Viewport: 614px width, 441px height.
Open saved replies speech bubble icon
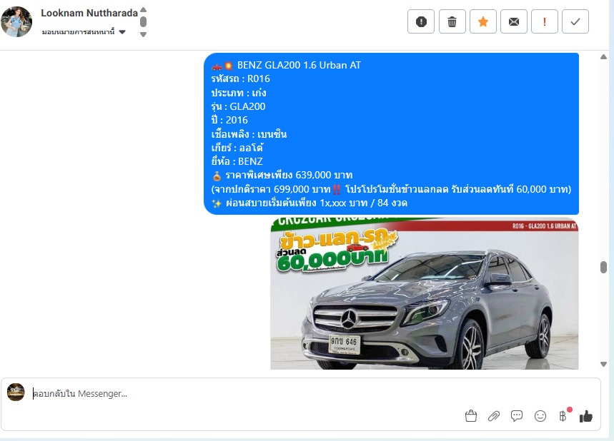tap(517, 416)
